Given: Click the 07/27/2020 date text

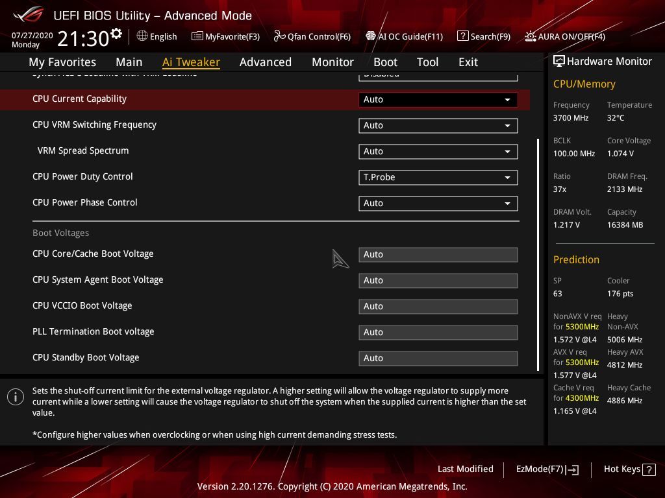Looking at the screenshot, I should point(32,36).
